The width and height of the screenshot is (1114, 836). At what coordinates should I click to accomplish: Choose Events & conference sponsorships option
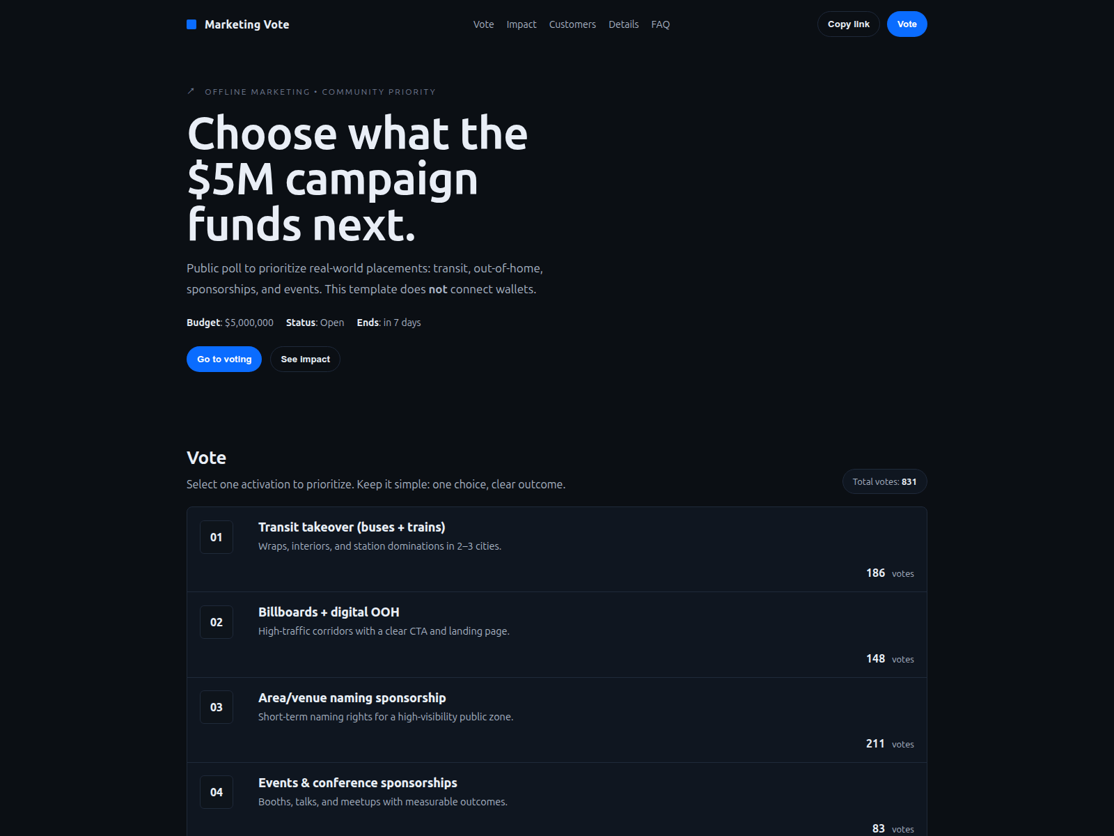pos(557,800)
